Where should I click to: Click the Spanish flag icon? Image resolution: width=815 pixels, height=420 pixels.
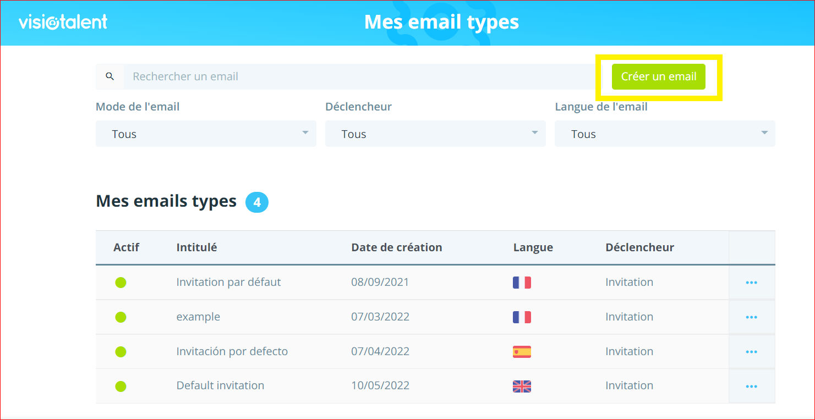click(x=522, y=352)
